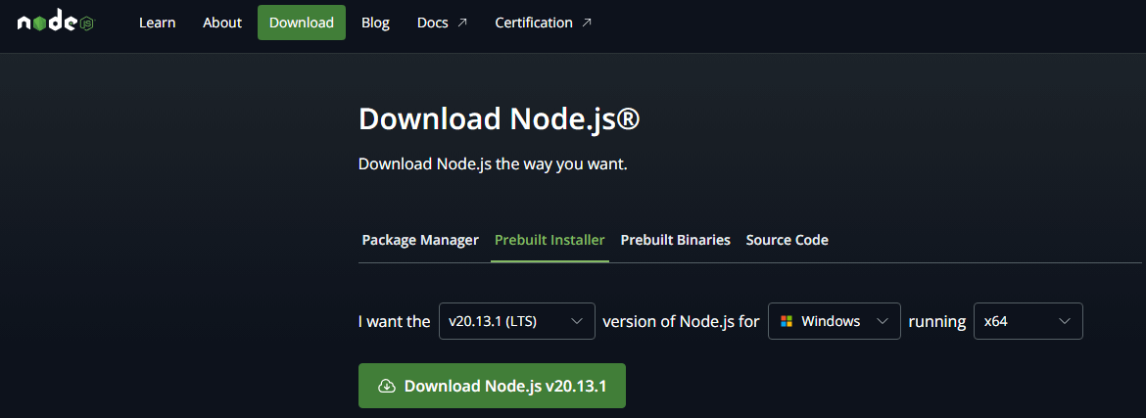Visit the Certification link text
This screenshot has height=418, width=1146.
coord(534,23)
